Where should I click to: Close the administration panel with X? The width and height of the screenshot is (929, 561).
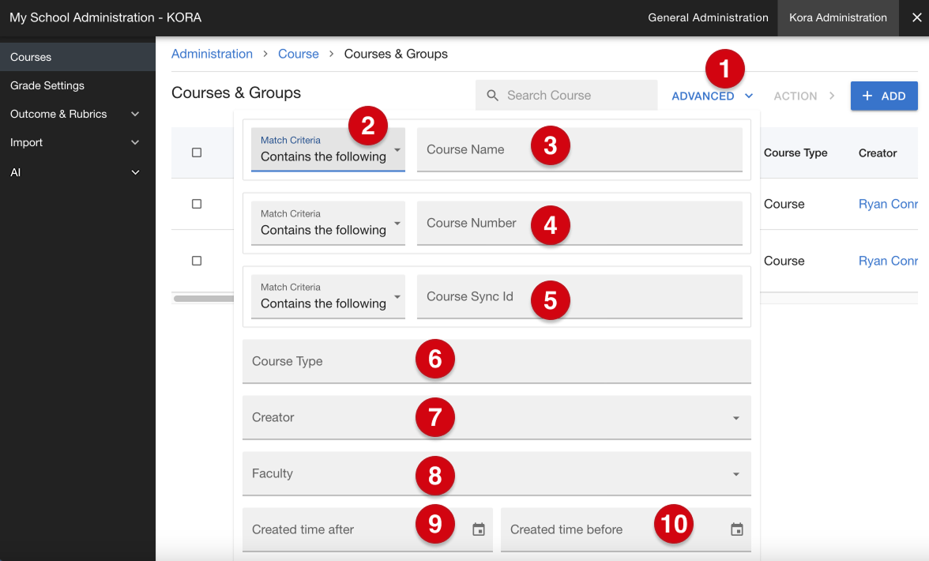916,17
